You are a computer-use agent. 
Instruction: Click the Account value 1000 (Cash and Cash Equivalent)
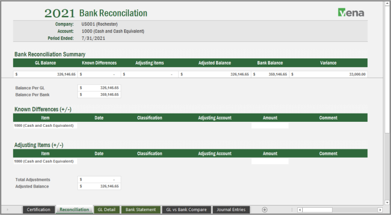[x=113, y=31]
